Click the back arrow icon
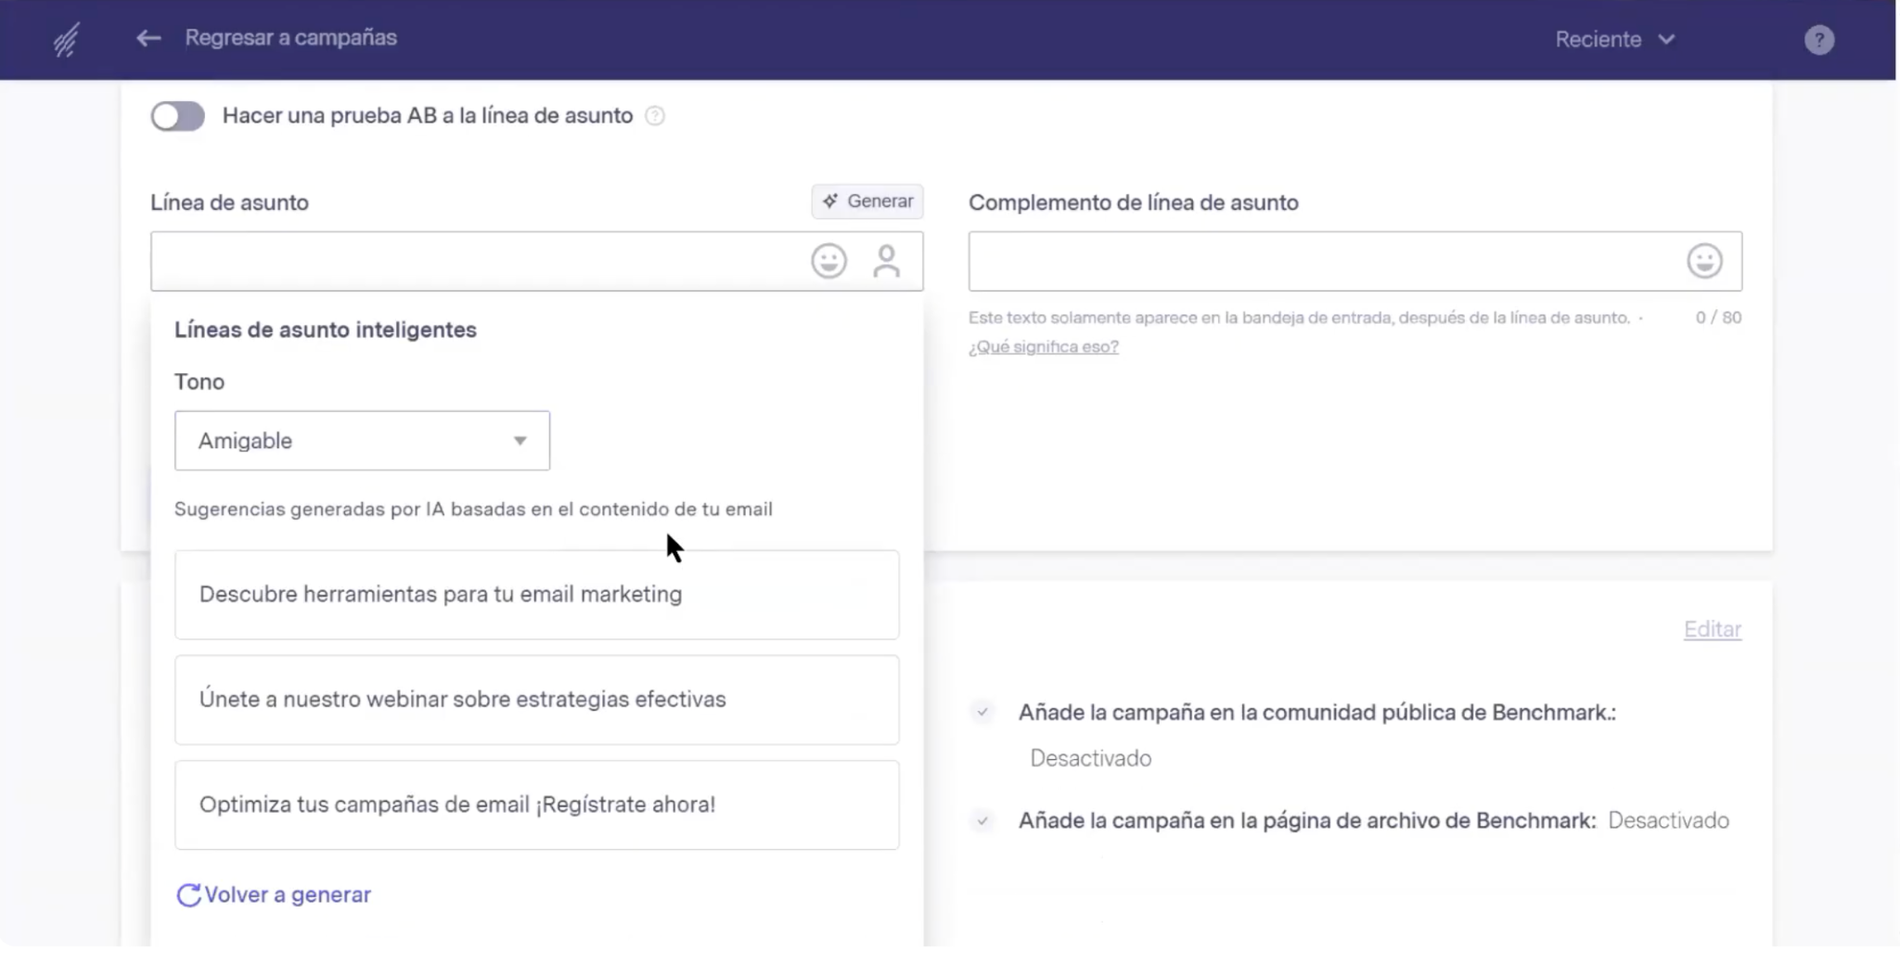This screenshot has height=953, width=1900. 148,38
